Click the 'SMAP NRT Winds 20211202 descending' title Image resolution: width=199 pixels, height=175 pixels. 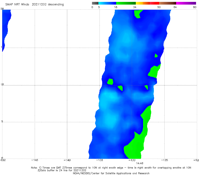[x=34, y=5]
